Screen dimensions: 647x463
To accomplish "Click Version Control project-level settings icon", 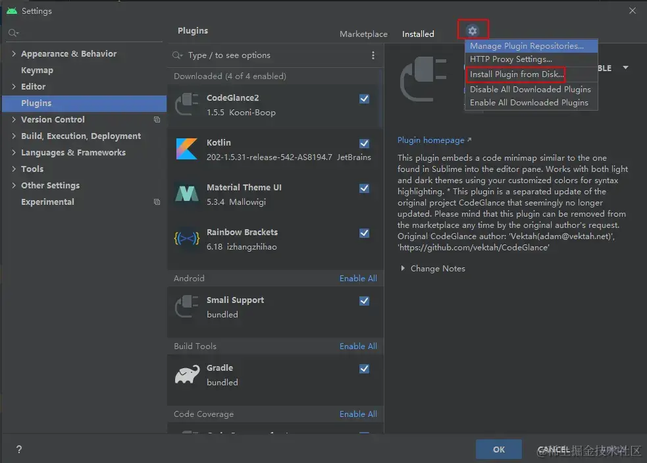I will point(157,119).
